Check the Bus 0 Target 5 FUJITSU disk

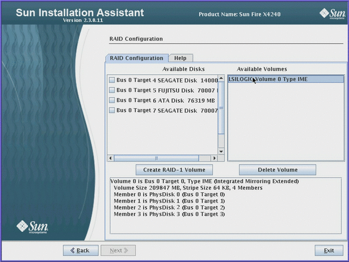pyautogui.click(x=112, y=90)
